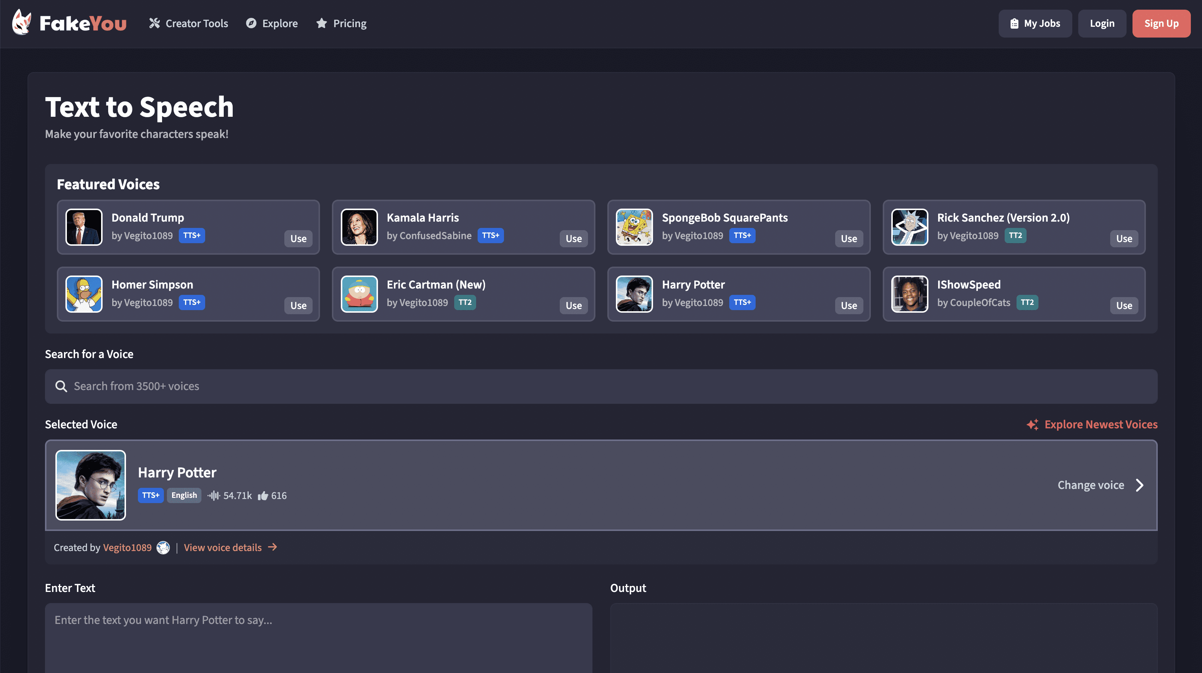The height and width of the screenshot is (673, 1202).
Task: Use the Kamala Harris voice
Action: tap(574, 239)
